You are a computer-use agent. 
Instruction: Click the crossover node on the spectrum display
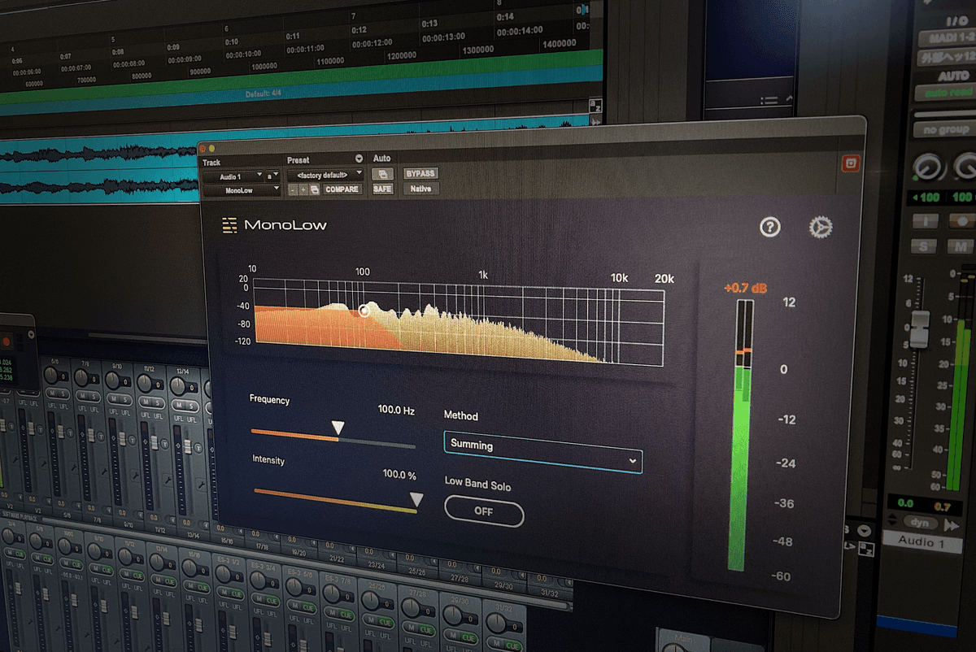(364, 310)
